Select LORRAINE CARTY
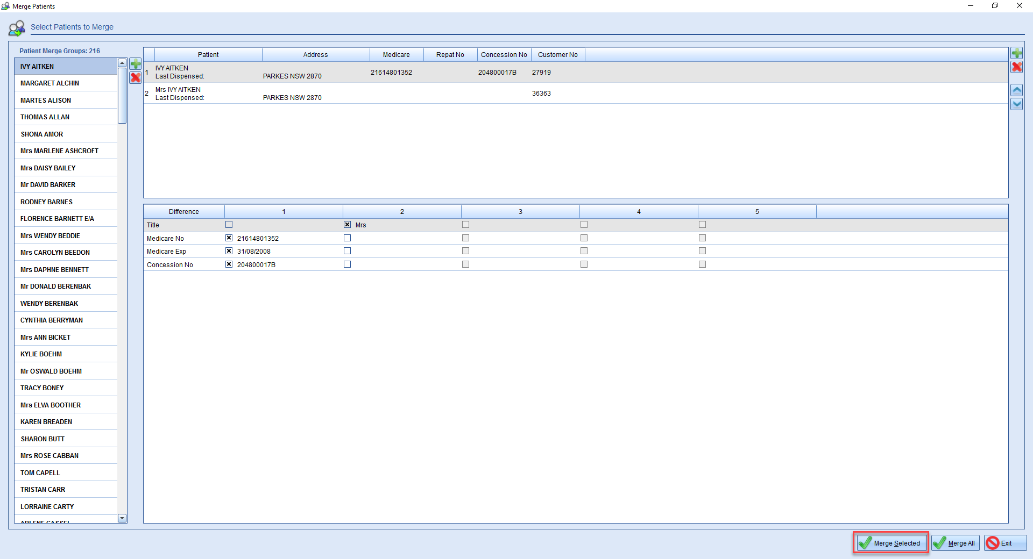The width and height of the screenshot is (1033, 559). coord(66,507)
